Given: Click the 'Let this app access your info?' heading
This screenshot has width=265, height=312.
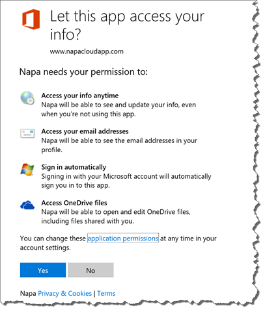Looking at the screenshot, I should tap(127, 25).
